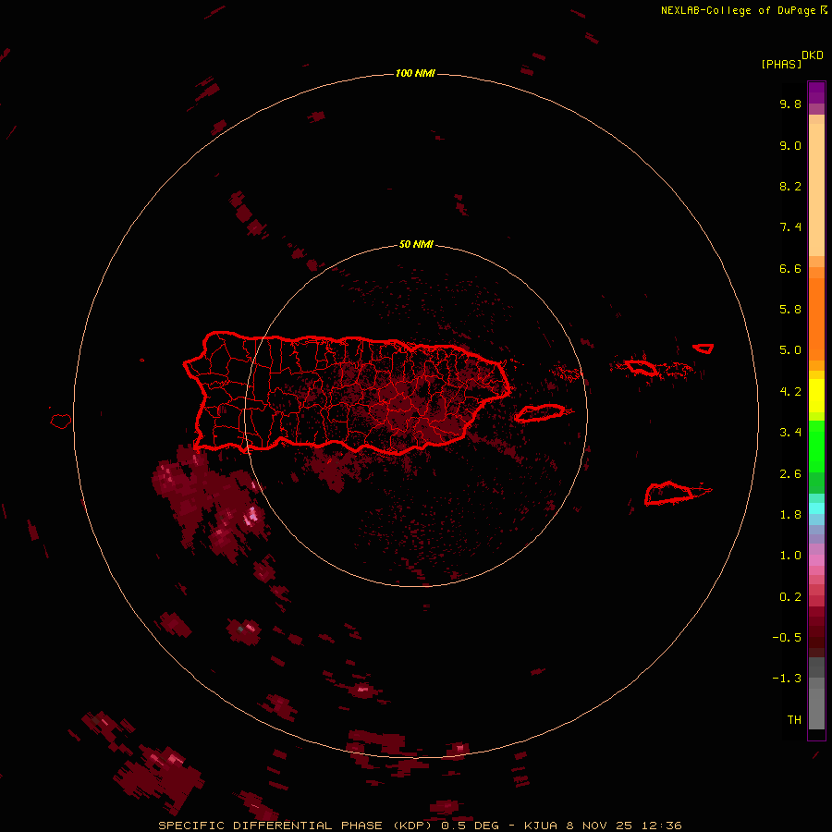Click the [PHAS] units label
The image size is (832, 832).
coord(781,64)
